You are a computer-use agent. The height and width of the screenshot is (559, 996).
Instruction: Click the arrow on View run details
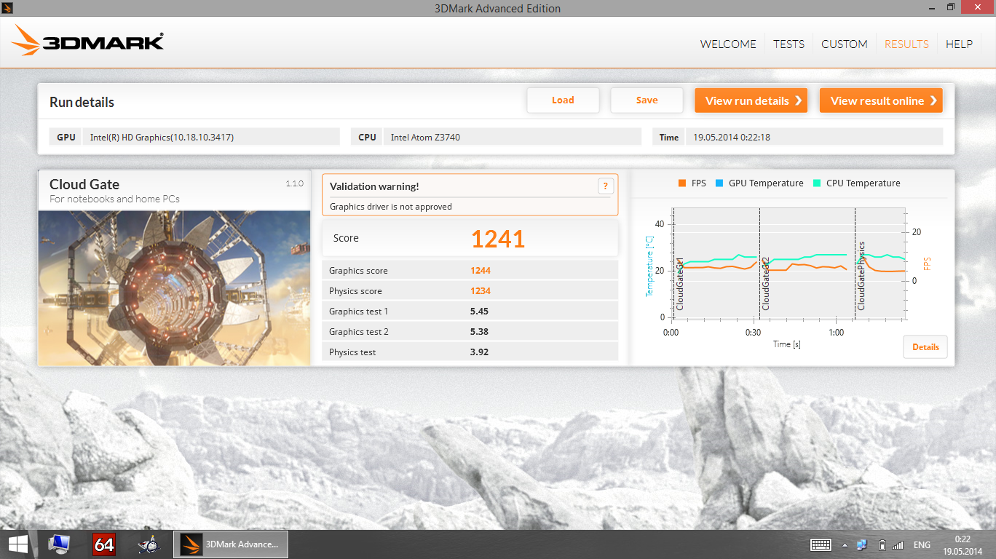point(798,100)
